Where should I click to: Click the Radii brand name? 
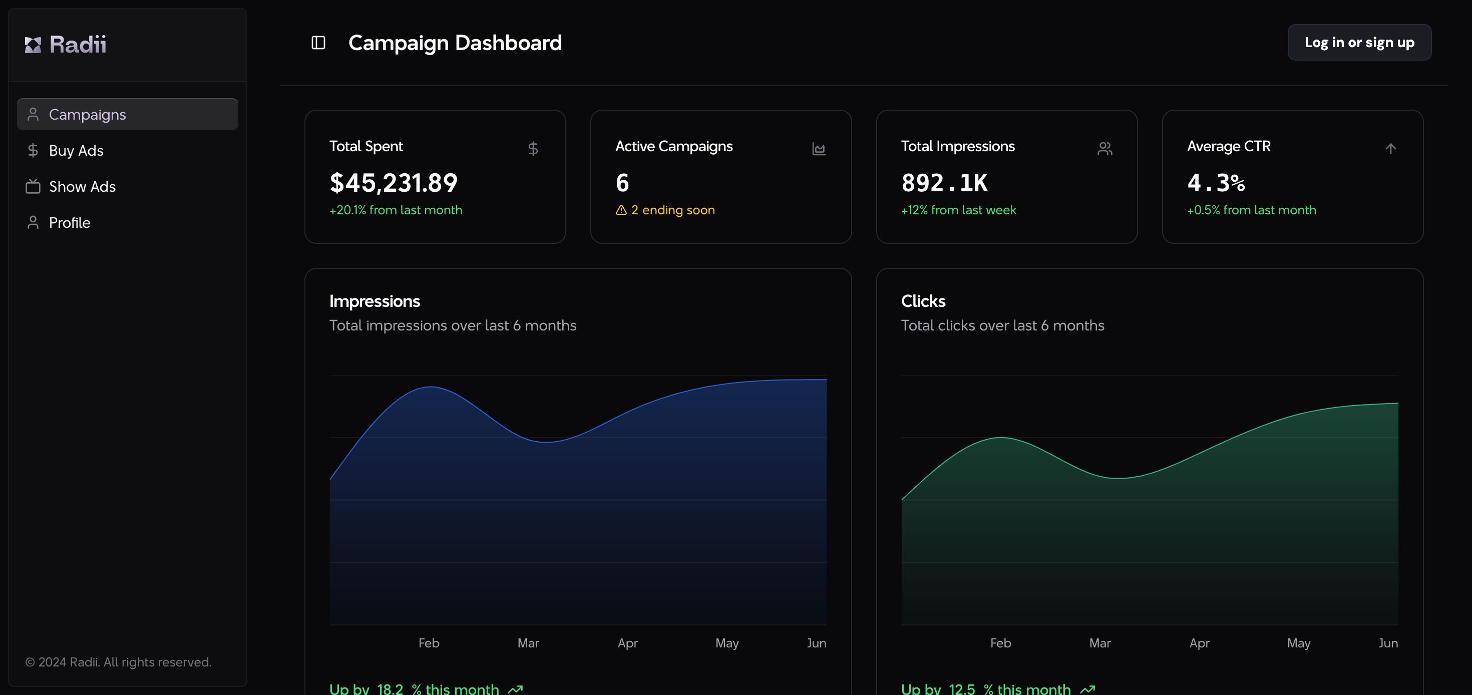pos(78,45)
